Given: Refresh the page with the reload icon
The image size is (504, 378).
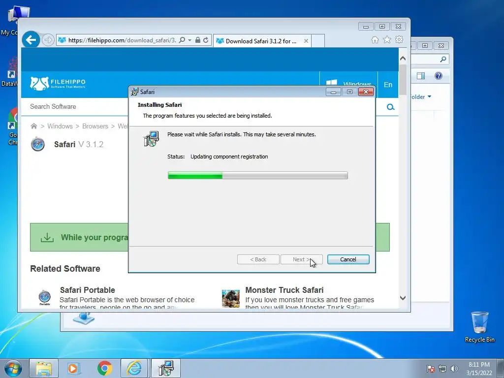Looking at the screenshot, I should 206,40.
